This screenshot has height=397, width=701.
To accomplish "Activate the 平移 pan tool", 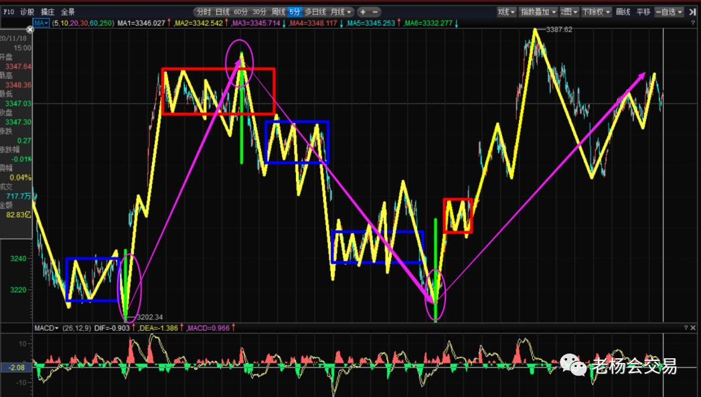I will pyautogui.click(x=643, y=12).
